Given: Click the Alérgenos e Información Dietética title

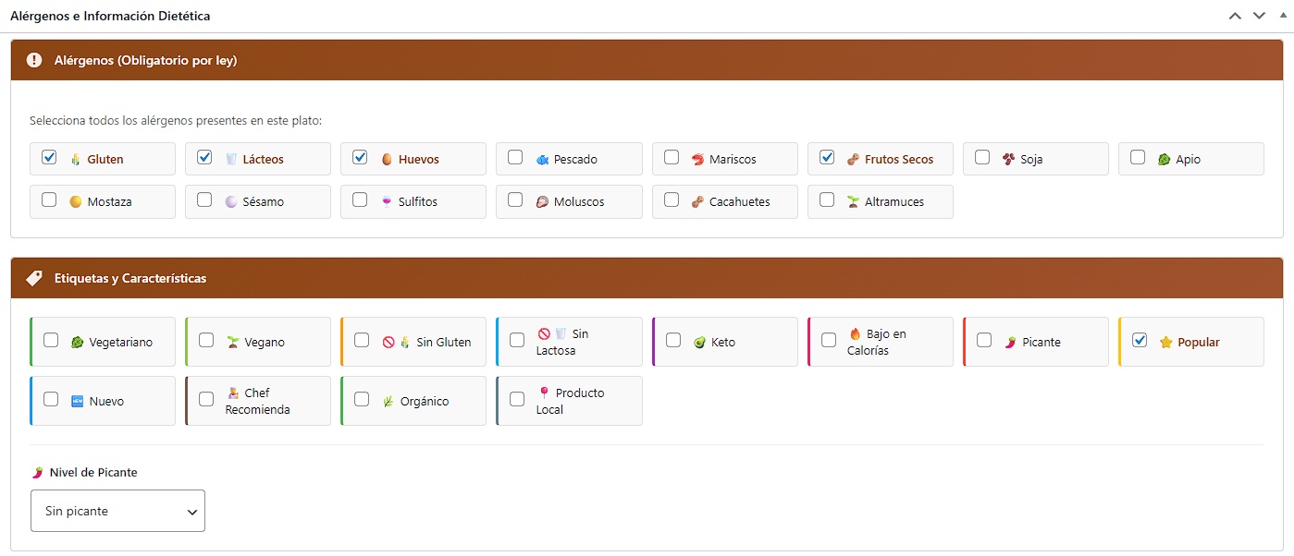Looking at the screenshot, I should (109, 16).
